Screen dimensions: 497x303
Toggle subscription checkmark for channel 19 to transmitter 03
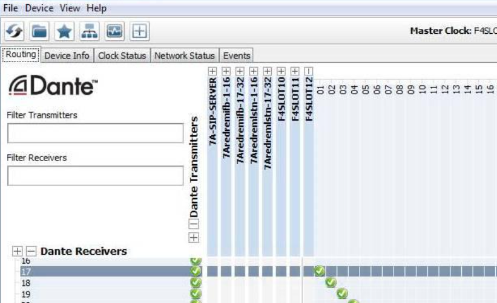pos(342,293)
